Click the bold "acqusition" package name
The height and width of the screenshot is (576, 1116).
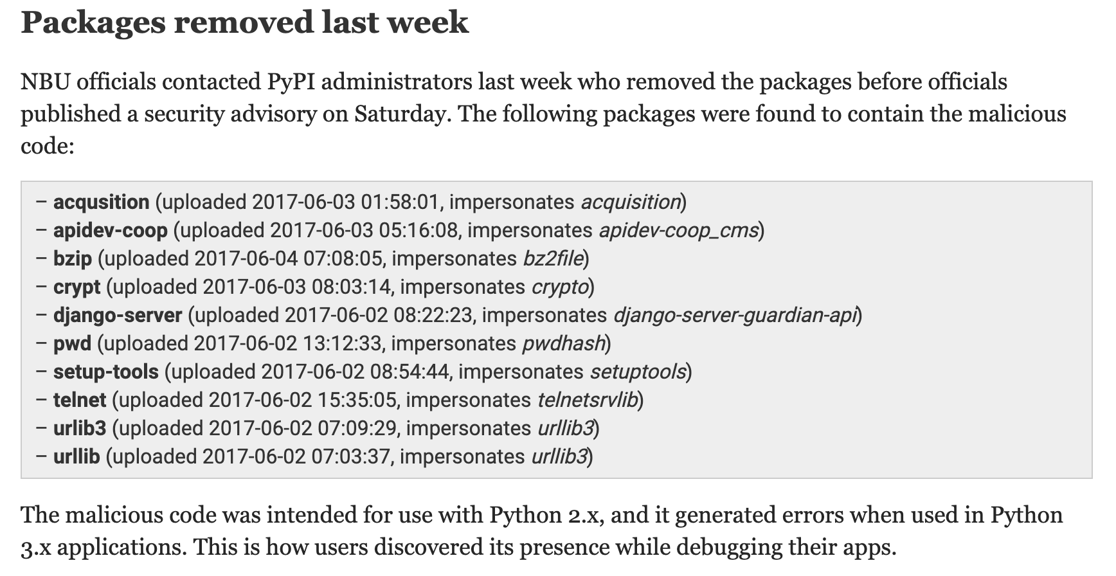tap(101, 202)
